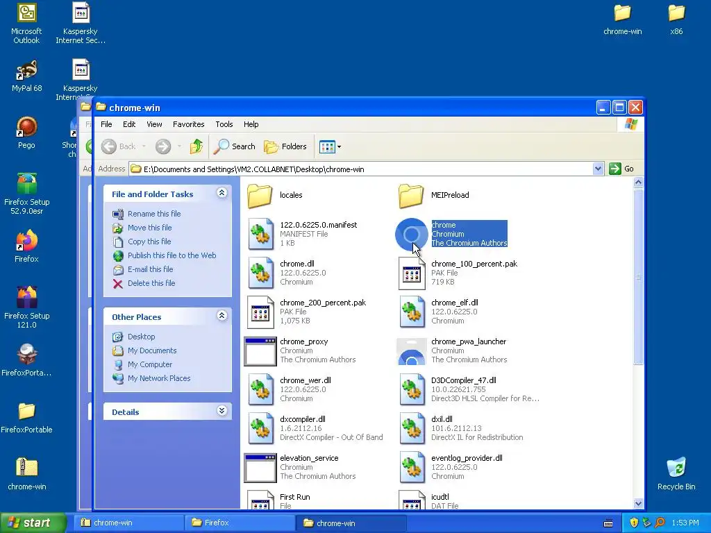
Task: Switch to the Firefox taskbar window
Action: pyautogui.click(x=239, y=523)
